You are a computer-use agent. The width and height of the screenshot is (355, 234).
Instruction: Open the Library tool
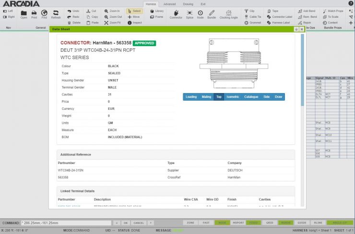tap(157, 11)
